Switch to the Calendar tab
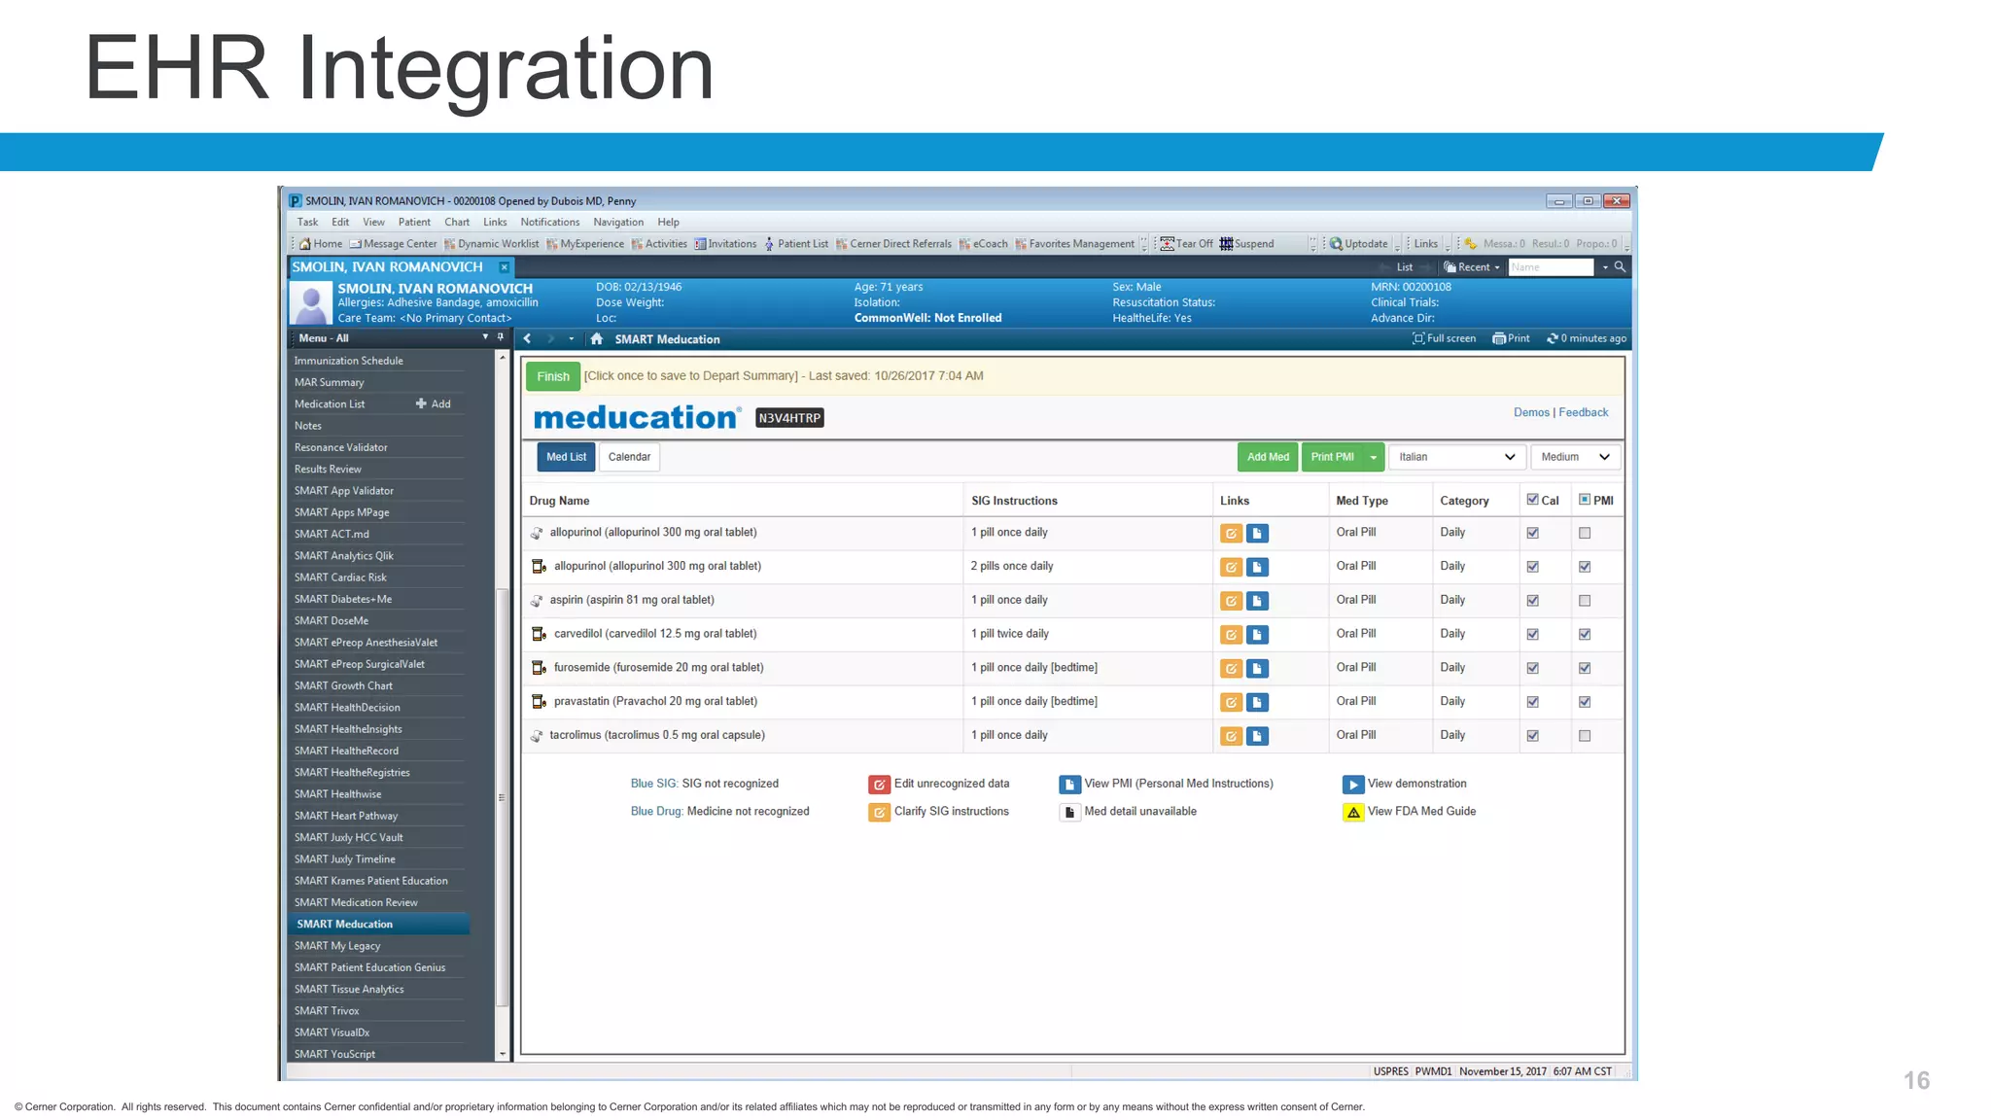 coord(629,457)
